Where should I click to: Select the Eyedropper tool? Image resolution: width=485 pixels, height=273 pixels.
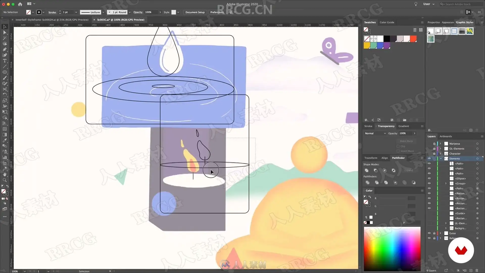[5, 140]
